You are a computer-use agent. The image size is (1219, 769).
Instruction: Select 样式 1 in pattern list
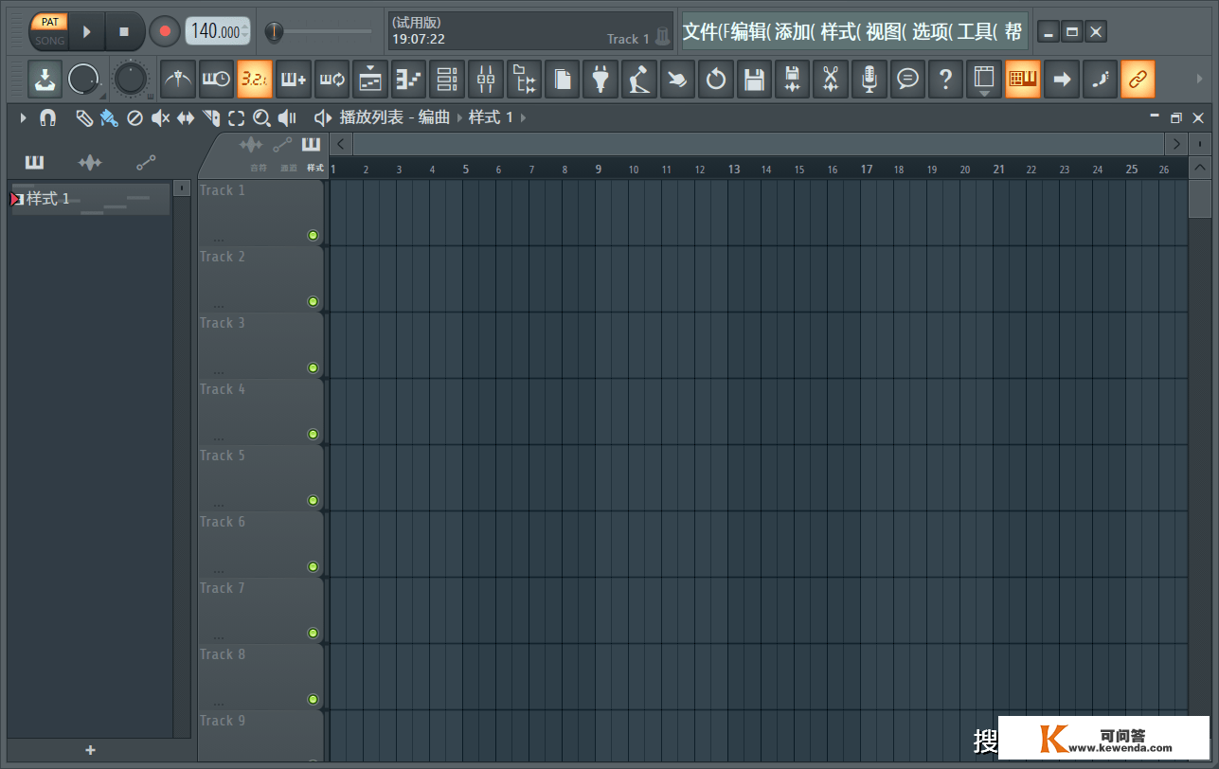point(90,199)
